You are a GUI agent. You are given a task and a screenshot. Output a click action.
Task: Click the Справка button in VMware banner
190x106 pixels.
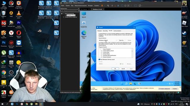(x=175, y=89)
